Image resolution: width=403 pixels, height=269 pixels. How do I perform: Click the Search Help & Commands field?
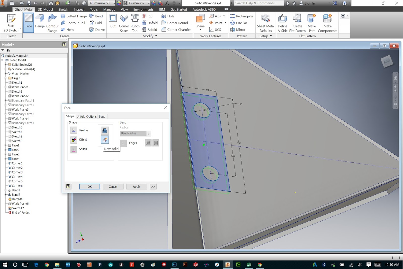click(x=259, y=3)
